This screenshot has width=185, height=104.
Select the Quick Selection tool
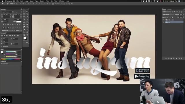pos(27,14)
